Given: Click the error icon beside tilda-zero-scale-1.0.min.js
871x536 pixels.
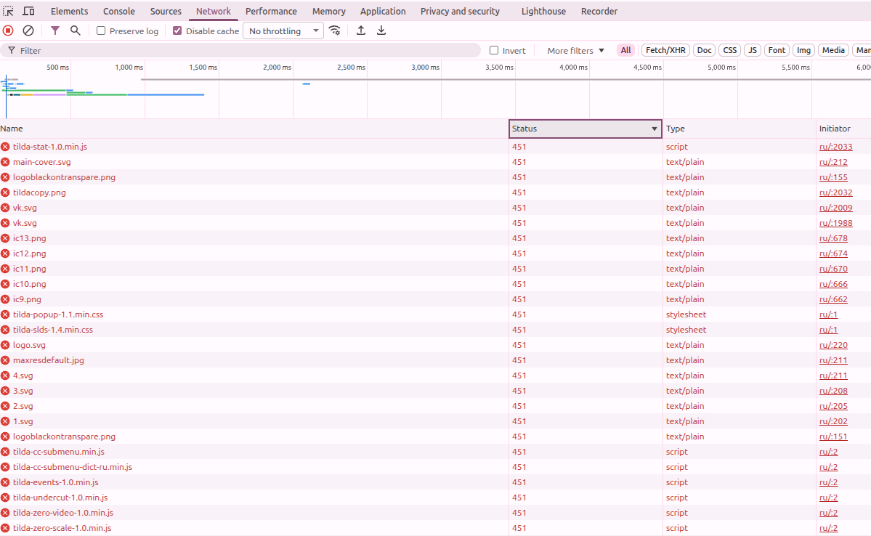Looking at the screenshot, I should [5, 528].
